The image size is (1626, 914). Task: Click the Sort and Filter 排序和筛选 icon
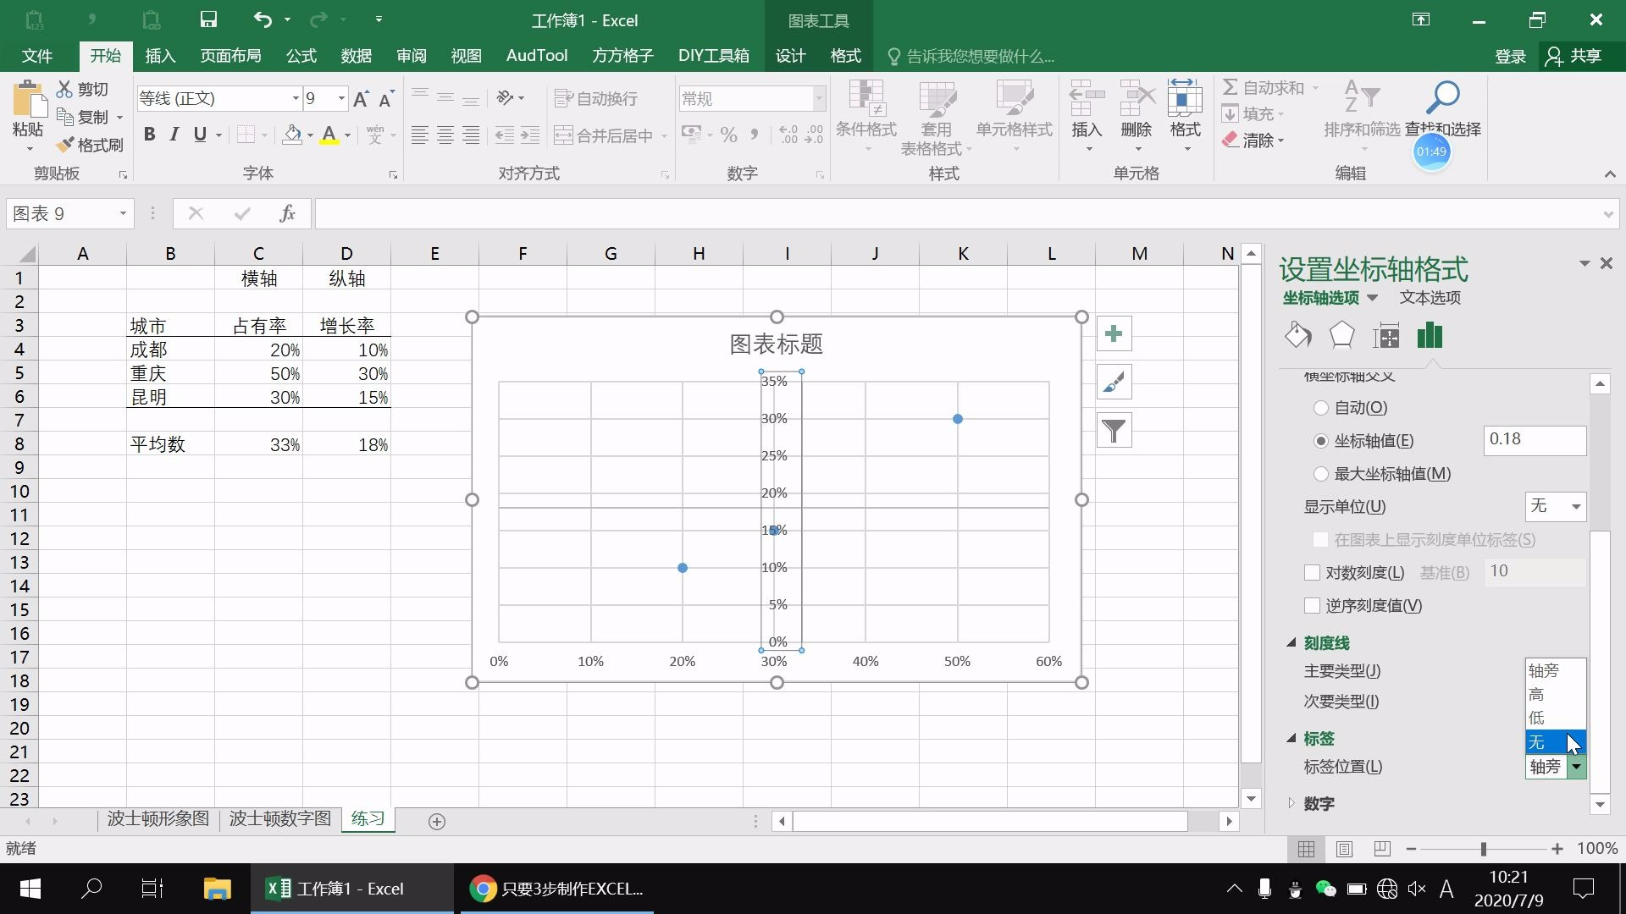coord(1362,96)
